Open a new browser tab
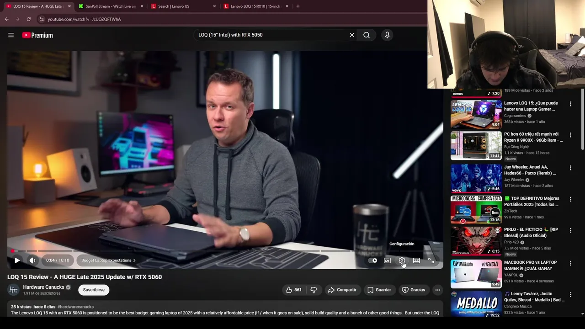Screen dimensions: 585x329 298,6
